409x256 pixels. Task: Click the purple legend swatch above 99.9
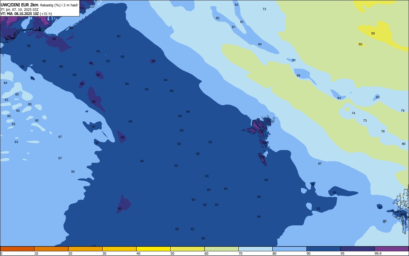click(391, 249)
